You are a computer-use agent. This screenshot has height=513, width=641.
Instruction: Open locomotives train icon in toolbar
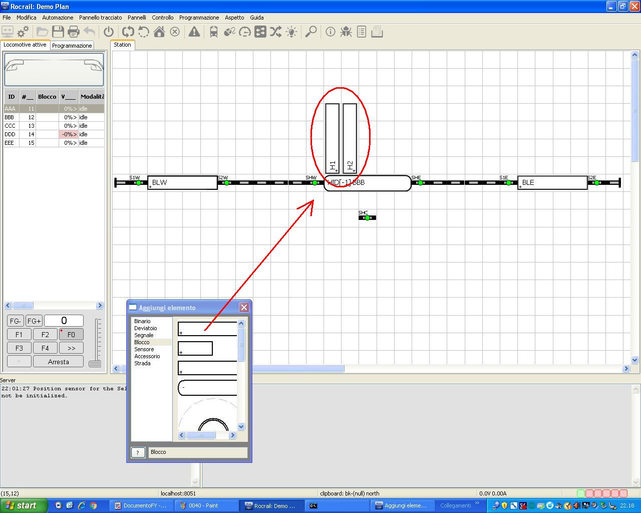tap(214, 32)
